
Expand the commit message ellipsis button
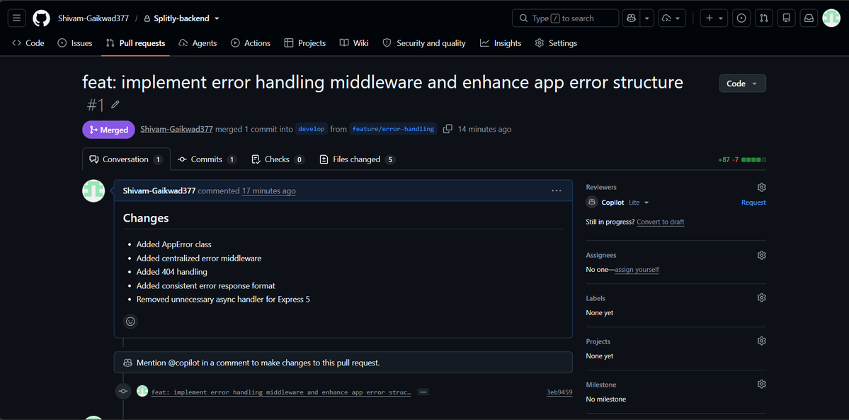423,392
